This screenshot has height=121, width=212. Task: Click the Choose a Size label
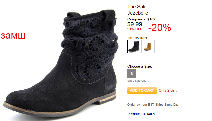(x=140, y=66)
